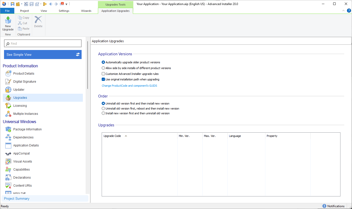This screenshot has width=352, height=209.
Task: Switch to the View ribbon tab
Action: click(x=44, y=11)
